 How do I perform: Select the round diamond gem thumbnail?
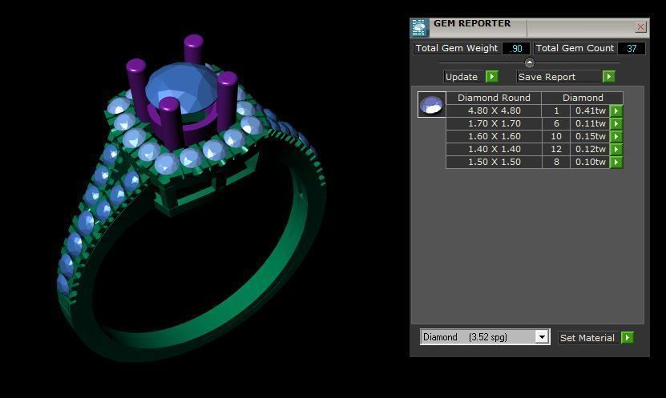pos(431,104)
